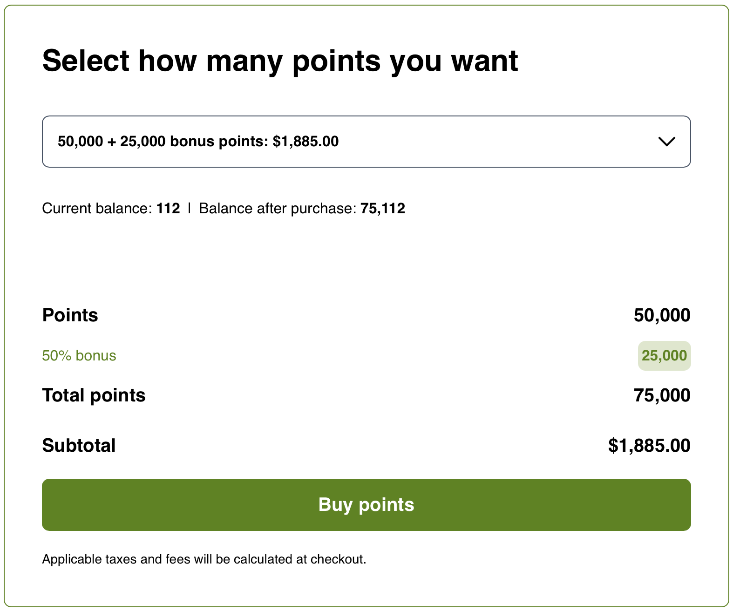This screenshot has height=611, width=733.
Task: Click the Points row label
Action: click(70, 315)
